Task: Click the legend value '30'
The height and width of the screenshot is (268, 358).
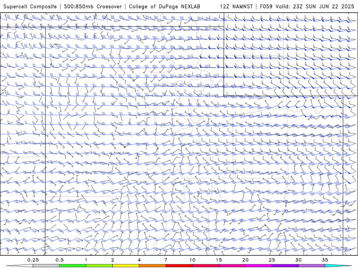Action: tap(298, 260)
